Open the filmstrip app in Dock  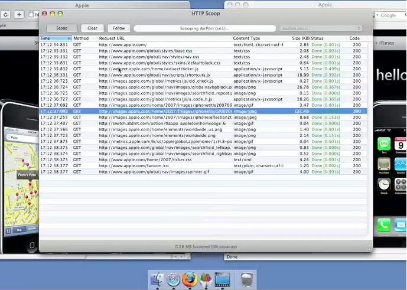pos(222,279)
